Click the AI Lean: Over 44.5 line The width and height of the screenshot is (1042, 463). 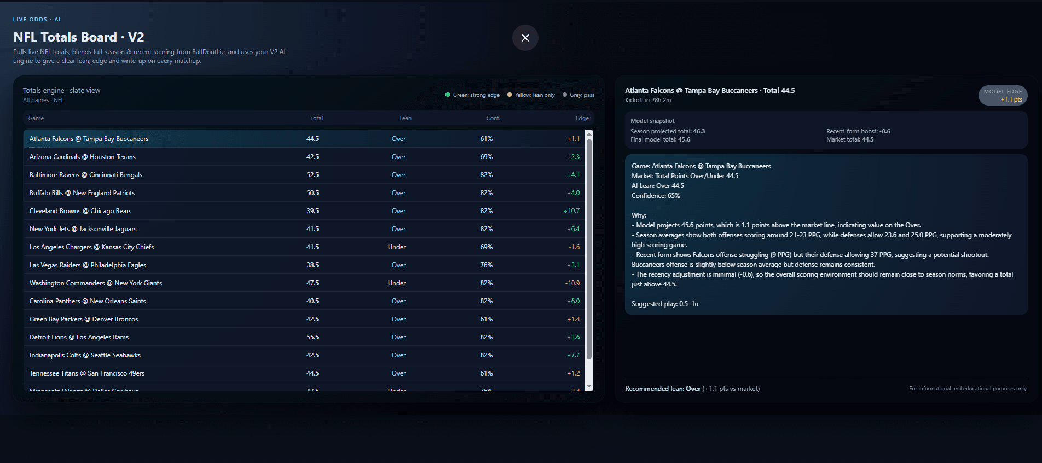coord(657,186)
